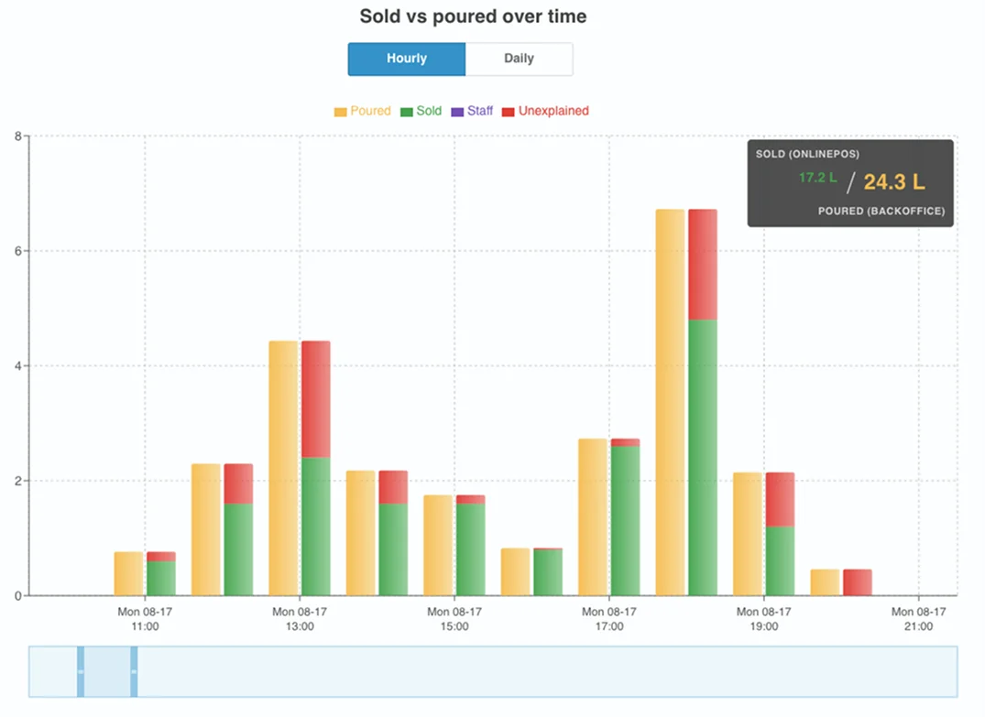985x717 pixels.
Task: Click the y-axis value 6
Action: tap(18, 251)
